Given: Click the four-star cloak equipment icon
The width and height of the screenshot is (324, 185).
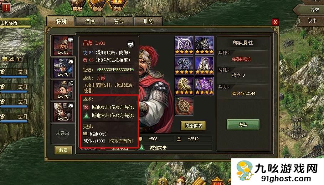Looking at the screenshot, I should coord(204,65).
